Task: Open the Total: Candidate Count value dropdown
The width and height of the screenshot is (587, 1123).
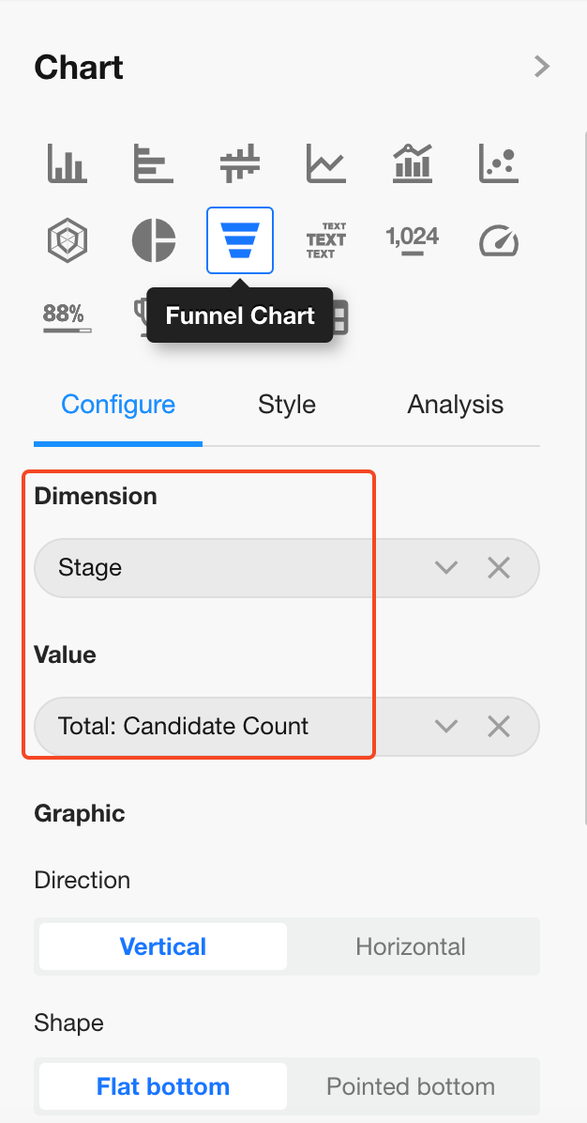Action: coord(446,726)
